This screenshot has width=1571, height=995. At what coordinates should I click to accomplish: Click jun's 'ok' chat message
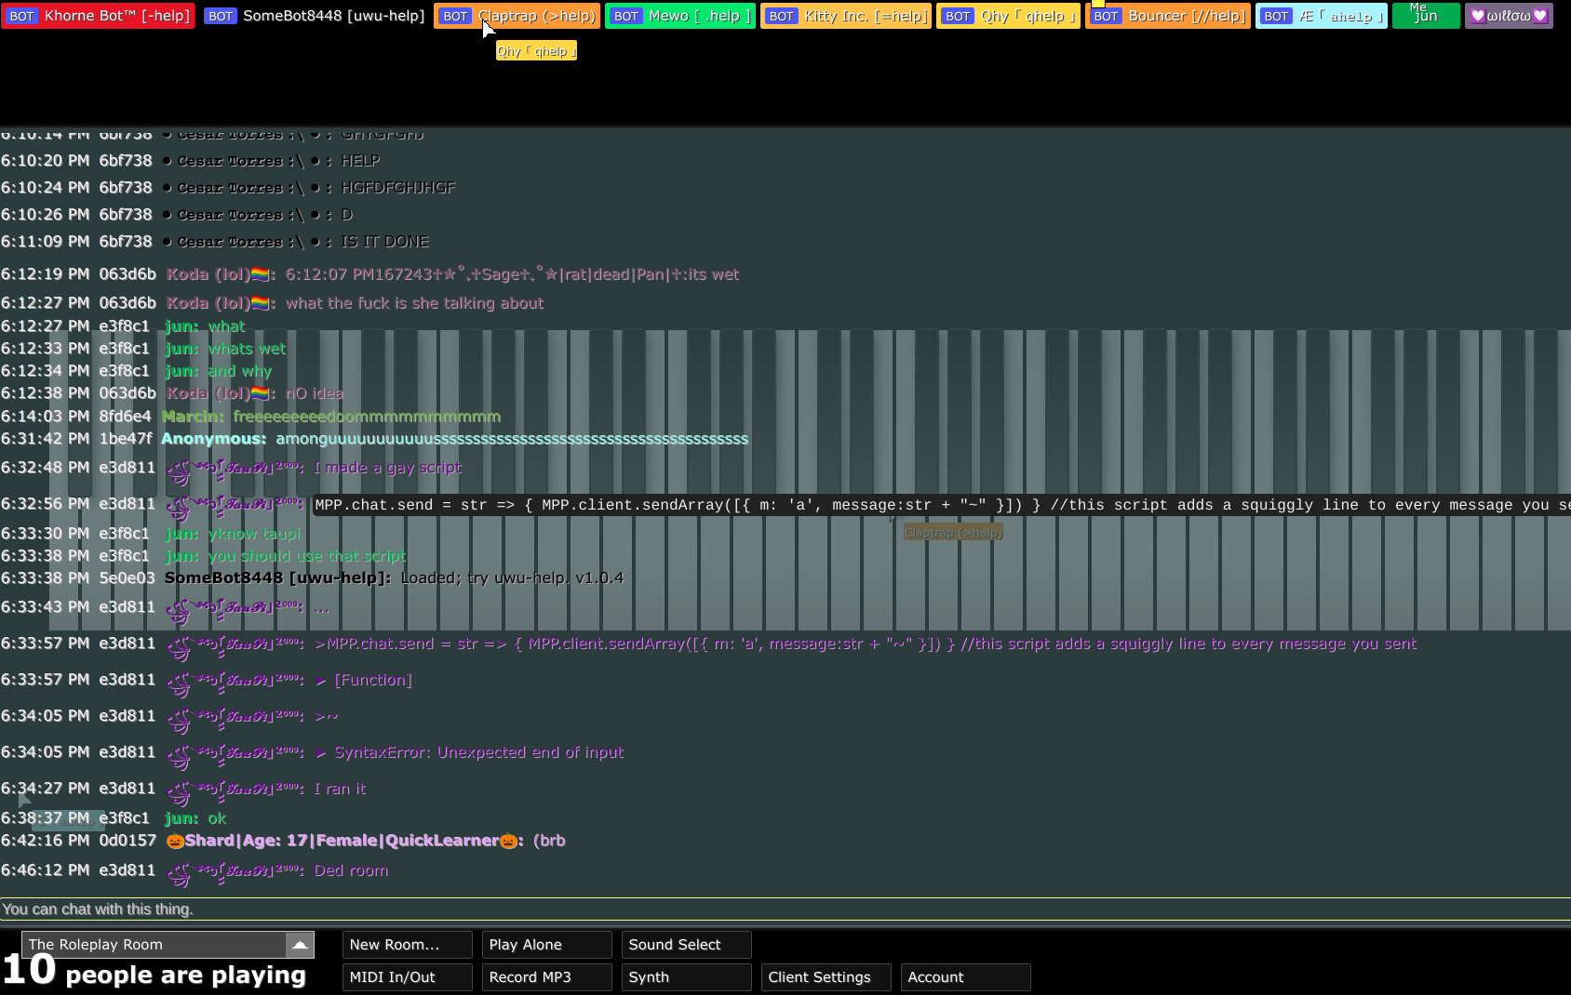(x=217, y=818)
